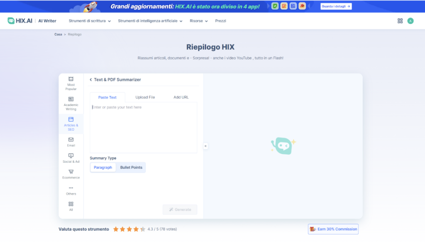Expand the Strumenti di scrittura menu
Viewport: 425px width, 250px height.
pos(90,21)
